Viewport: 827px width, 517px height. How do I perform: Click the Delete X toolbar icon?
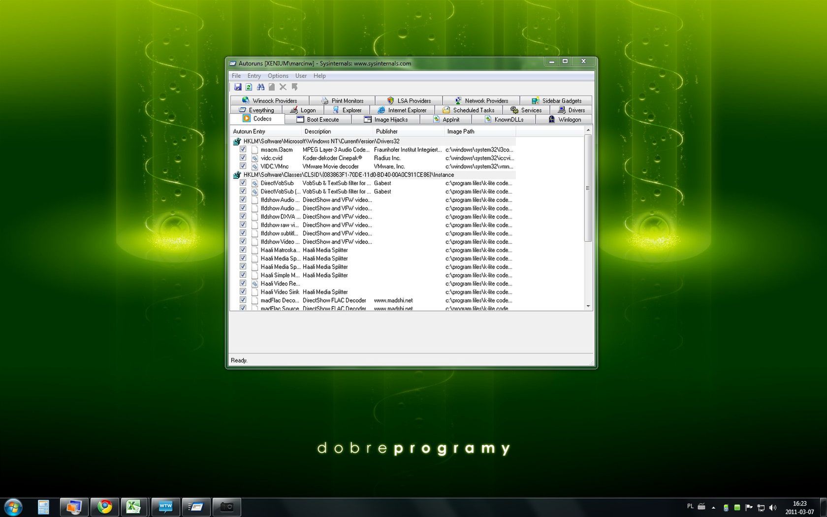tap(283, 87)
